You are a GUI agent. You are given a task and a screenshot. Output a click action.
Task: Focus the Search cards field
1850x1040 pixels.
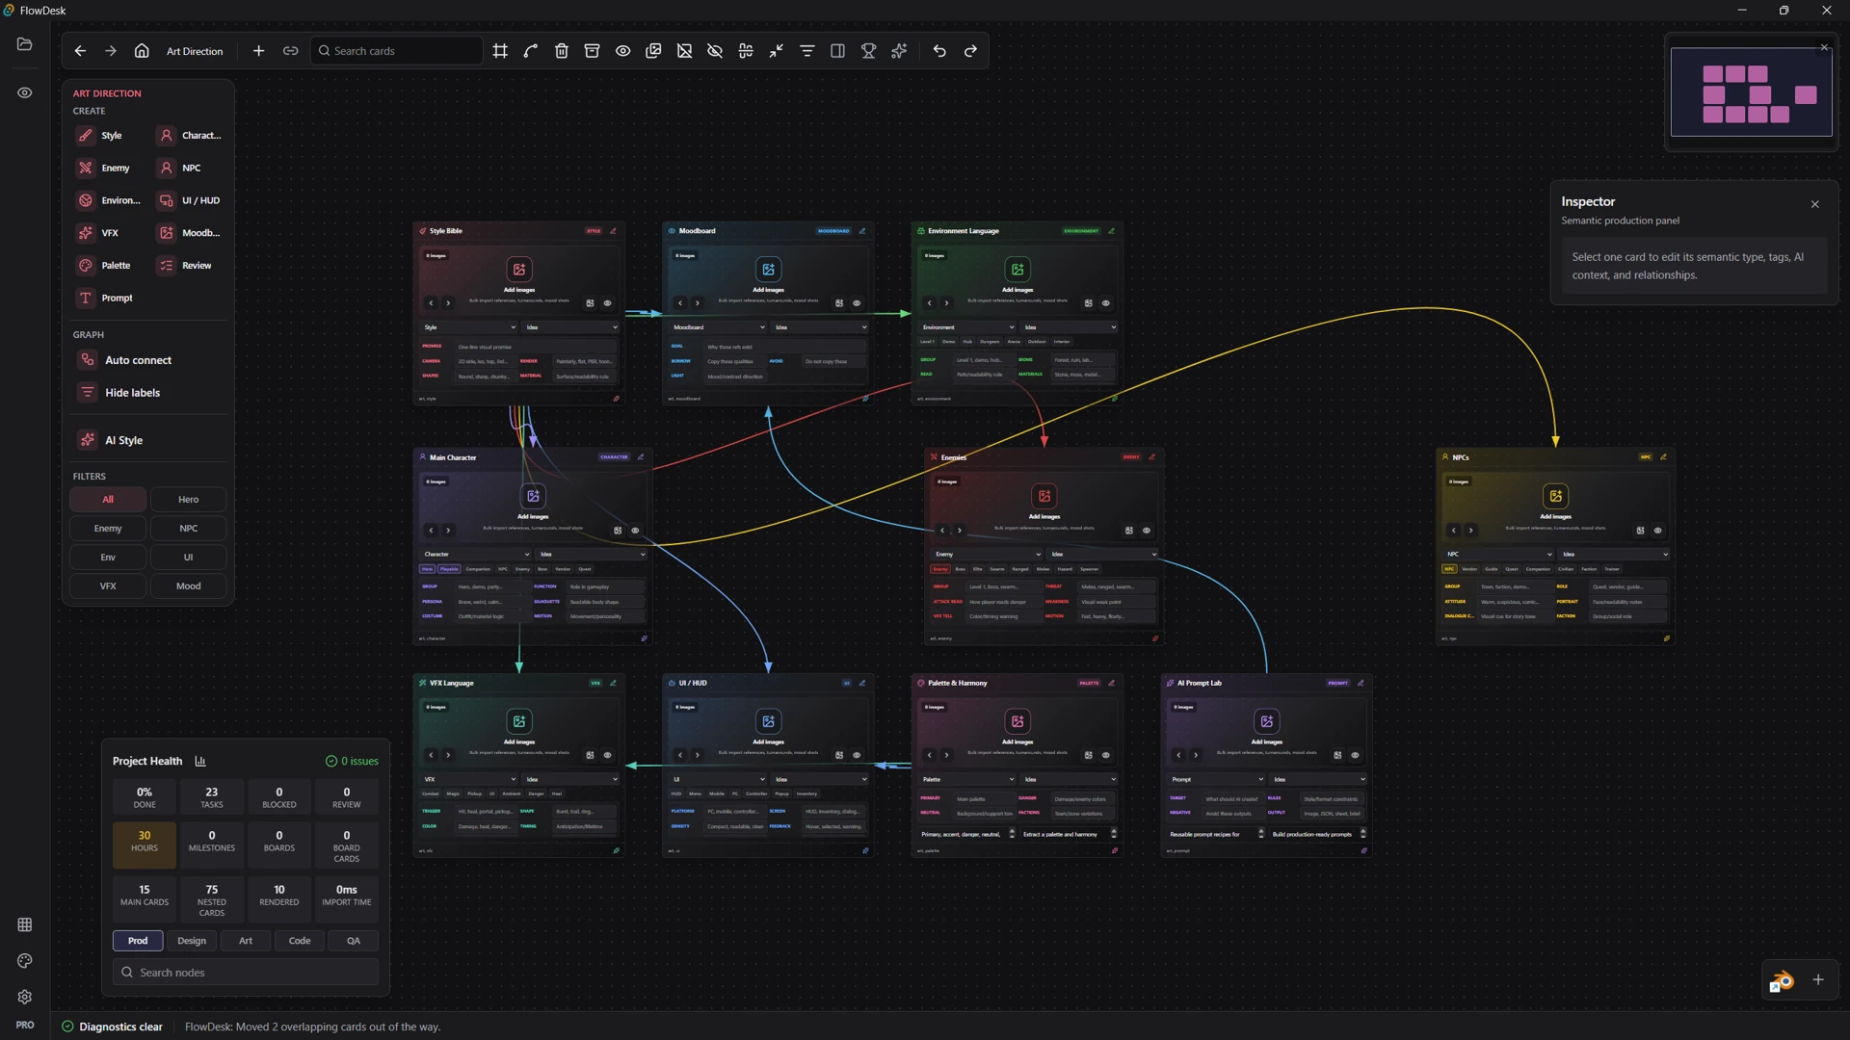point(397,51)
